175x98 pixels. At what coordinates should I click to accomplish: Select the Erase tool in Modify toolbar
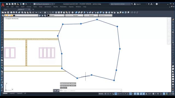tap(173, 19)
